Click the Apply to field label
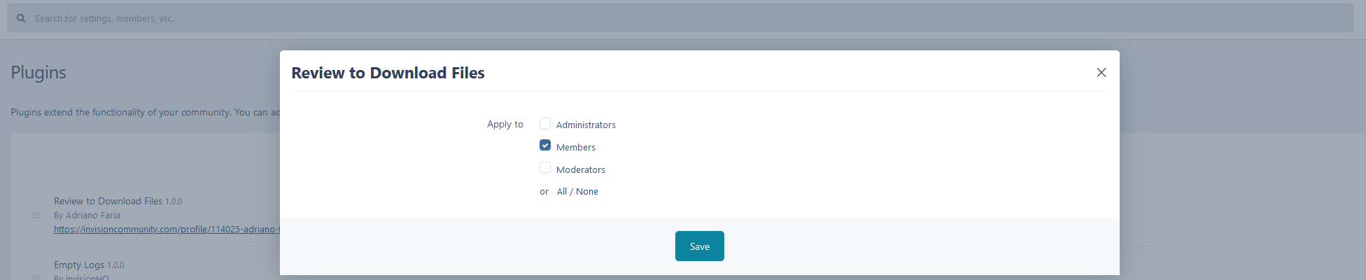Viewport: 1366px width, 280px height. click(x=505, y=125)
